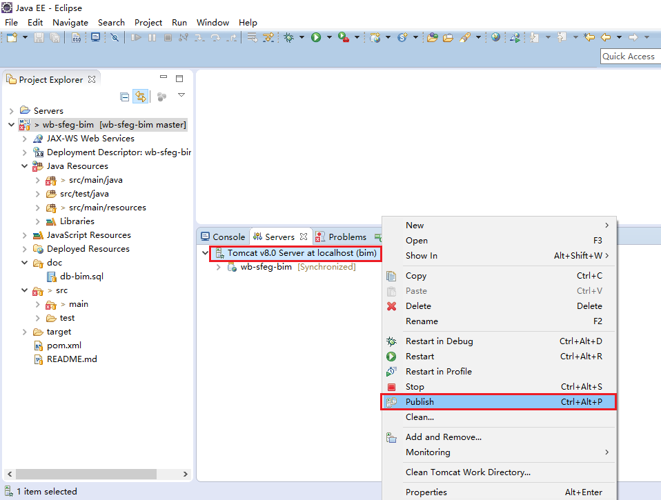Open dropdown beside yellow Back arrow
The height and width of the screenshot is (500, 661).
tap(620, 37)
